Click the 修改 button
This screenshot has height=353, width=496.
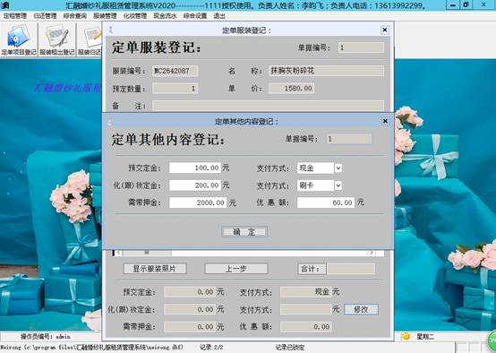[x=361, y=309]
